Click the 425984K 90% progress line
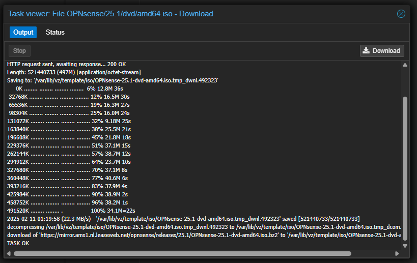 [68, 194]
